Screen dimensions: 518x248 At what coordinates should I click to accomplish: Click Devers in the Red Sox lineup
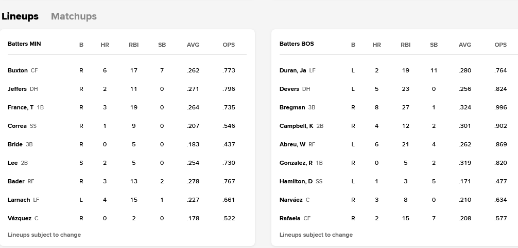point(289,89)
